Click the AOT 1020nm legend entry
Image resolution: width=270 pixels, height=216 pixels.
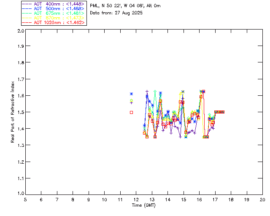(x=54, y=22)
